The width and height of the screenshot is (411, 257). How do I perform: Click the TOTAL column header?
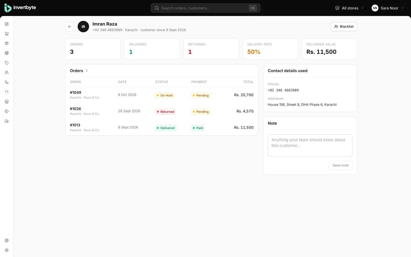coord(248,82)
